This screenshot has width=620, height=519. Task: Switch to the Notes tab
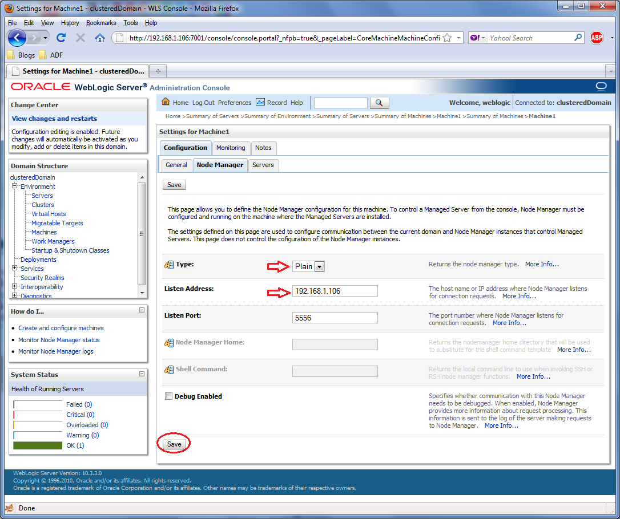[x=263, y=148]
